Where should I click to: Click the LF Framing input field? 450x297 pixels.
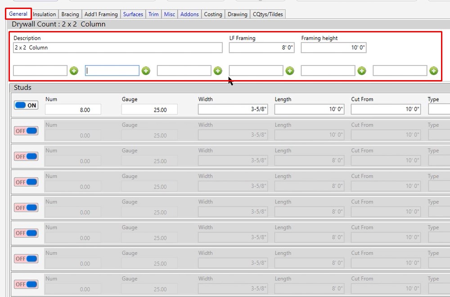click(261, 48)
